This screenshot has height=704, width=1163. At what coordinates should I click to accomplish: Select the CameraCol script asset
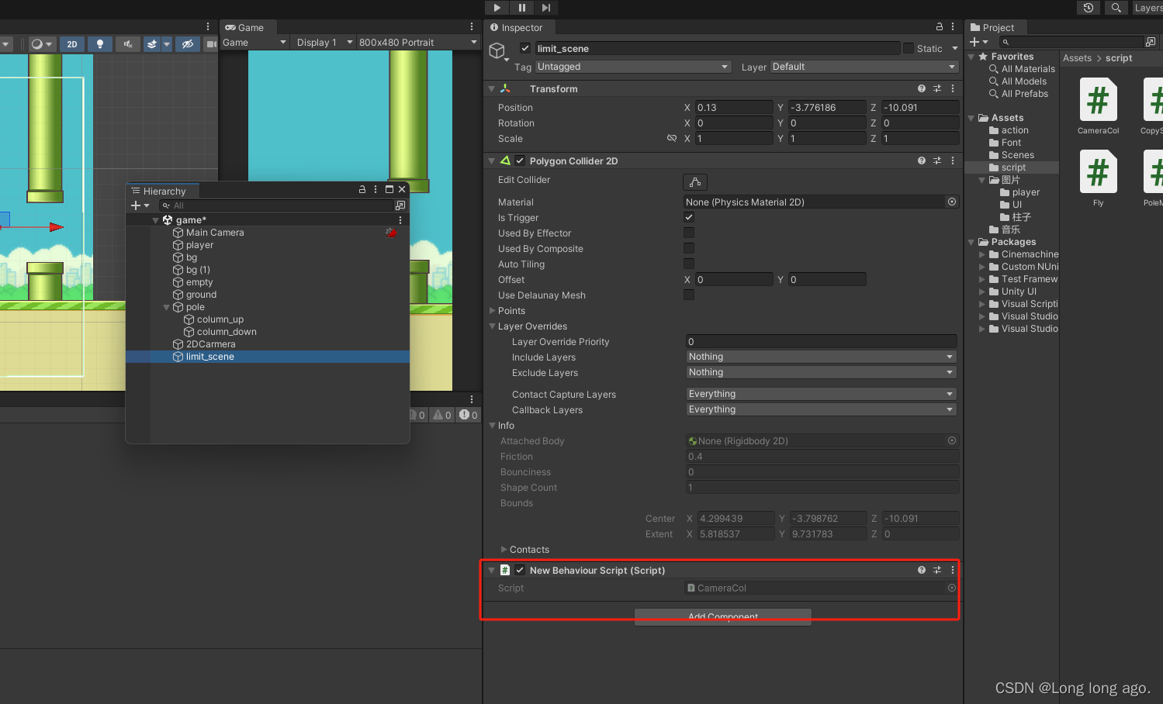coord(1098,107)
